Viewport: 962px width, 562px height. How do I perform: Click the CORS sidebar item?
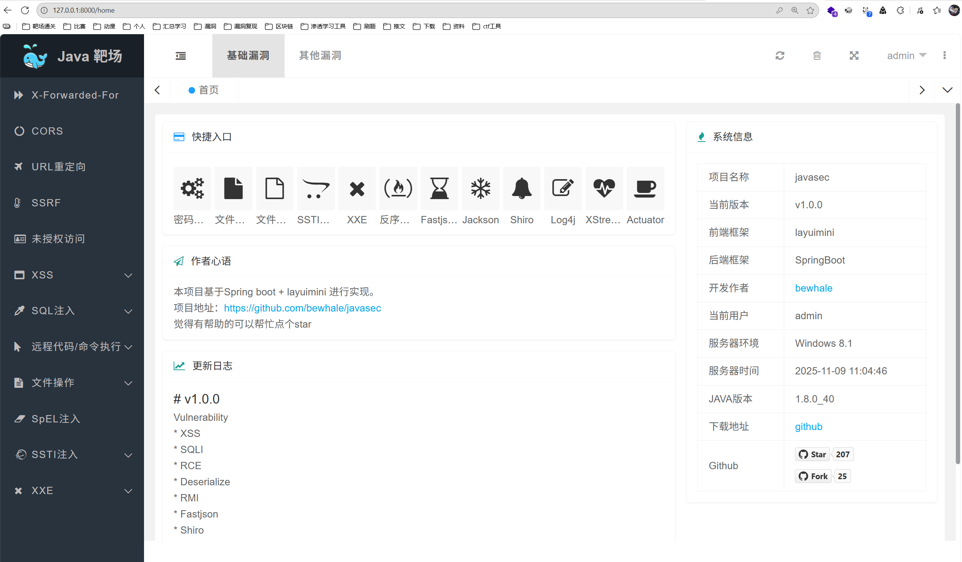coord(47,131)
